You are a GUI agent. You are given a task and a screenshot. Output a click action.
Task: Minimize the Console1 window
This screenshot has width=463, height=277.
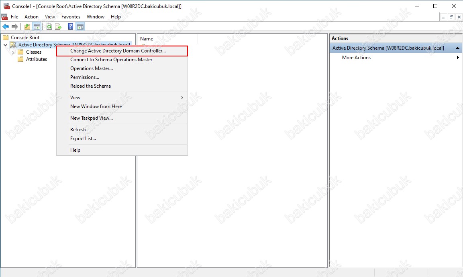[417, 6]
